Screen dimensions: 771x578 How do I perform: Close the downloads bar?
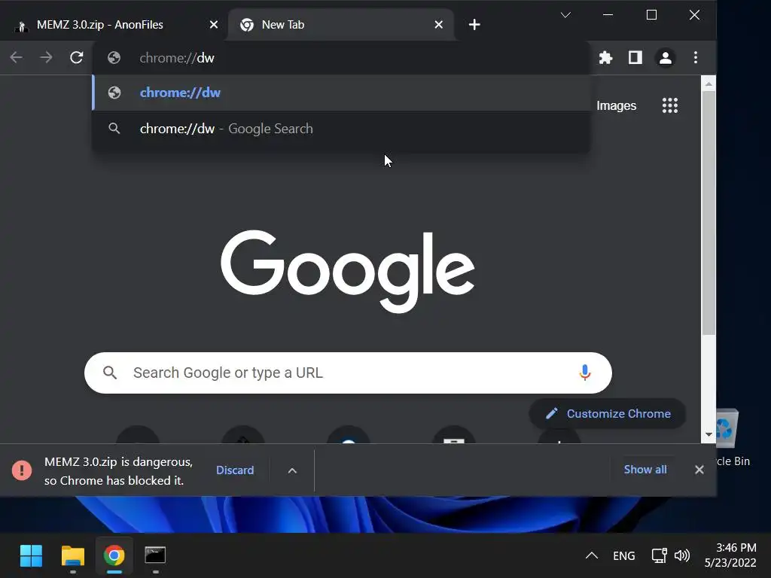pos(699,470)
